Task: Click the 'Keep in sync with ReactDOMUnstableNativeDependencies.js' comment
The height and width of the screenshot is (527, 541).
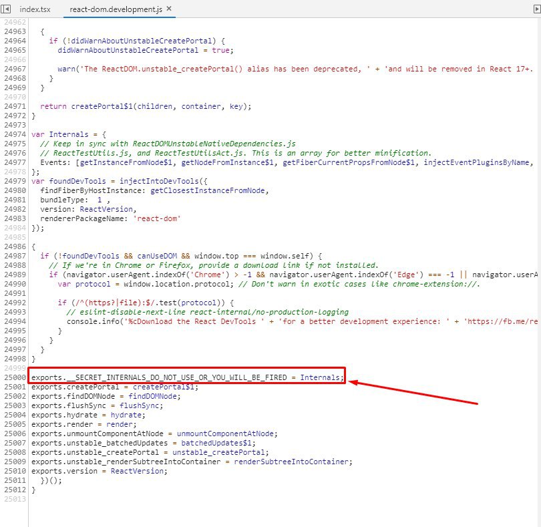Action: (x=168, y=144)
